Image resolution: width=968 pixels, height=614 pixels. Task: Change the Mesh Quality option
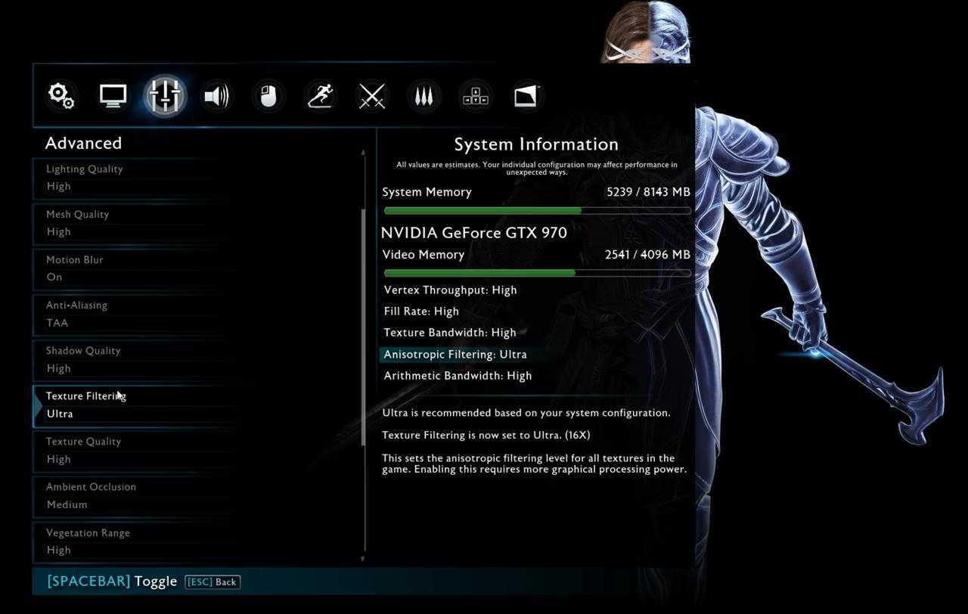(129, 223)
